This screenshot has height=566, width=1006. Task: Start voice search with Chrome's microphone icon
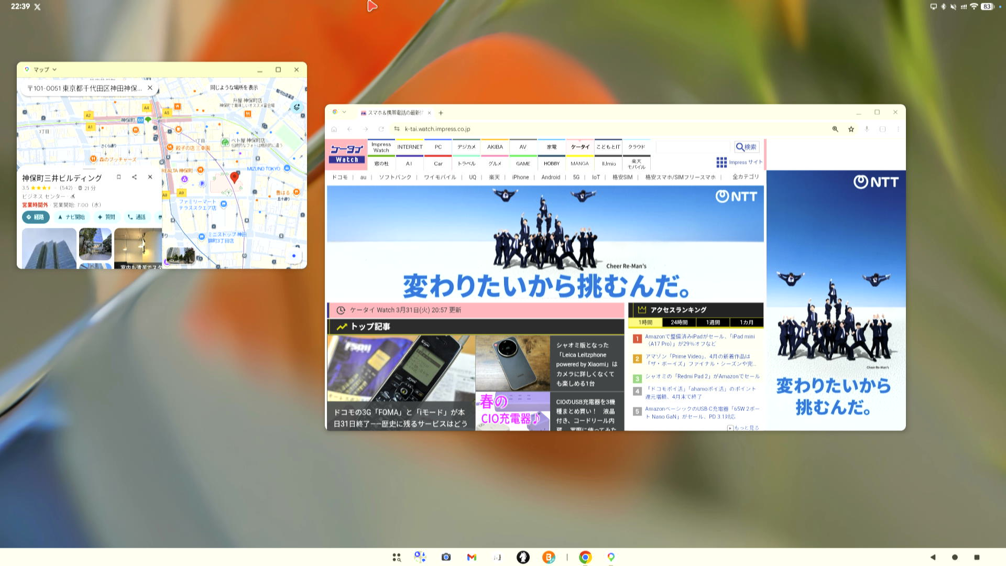(866, 129)
